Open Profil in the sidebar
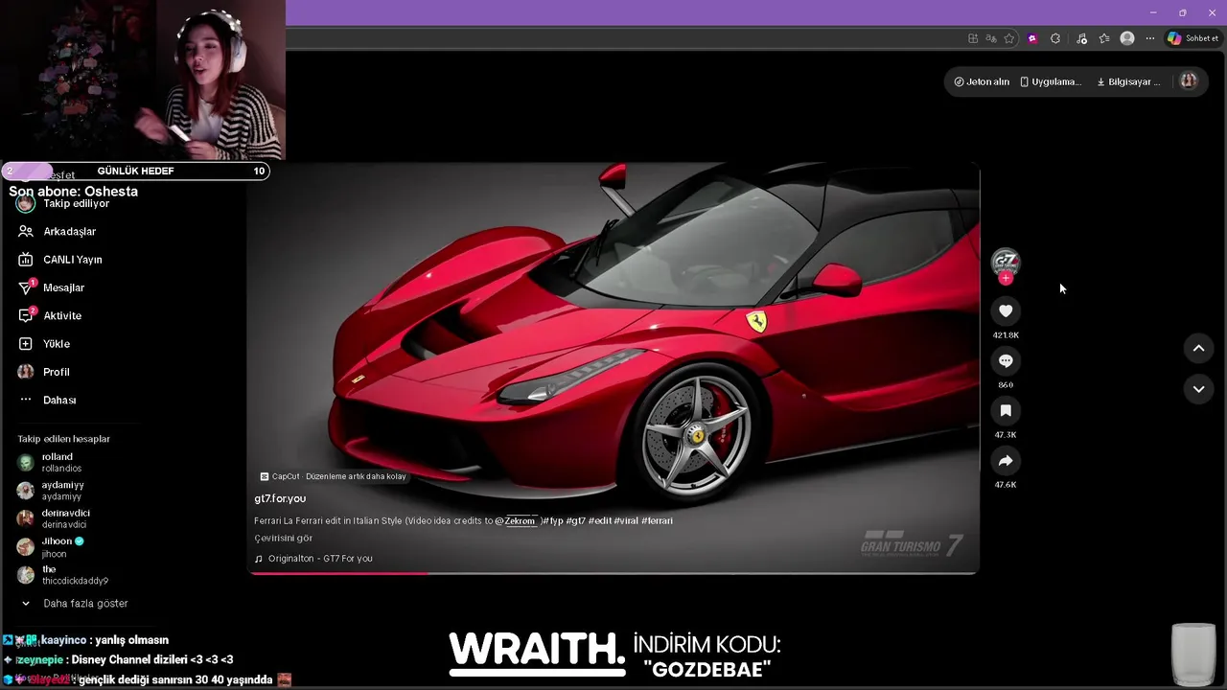This screenshot has height=690, width=1227. point(44,372)
